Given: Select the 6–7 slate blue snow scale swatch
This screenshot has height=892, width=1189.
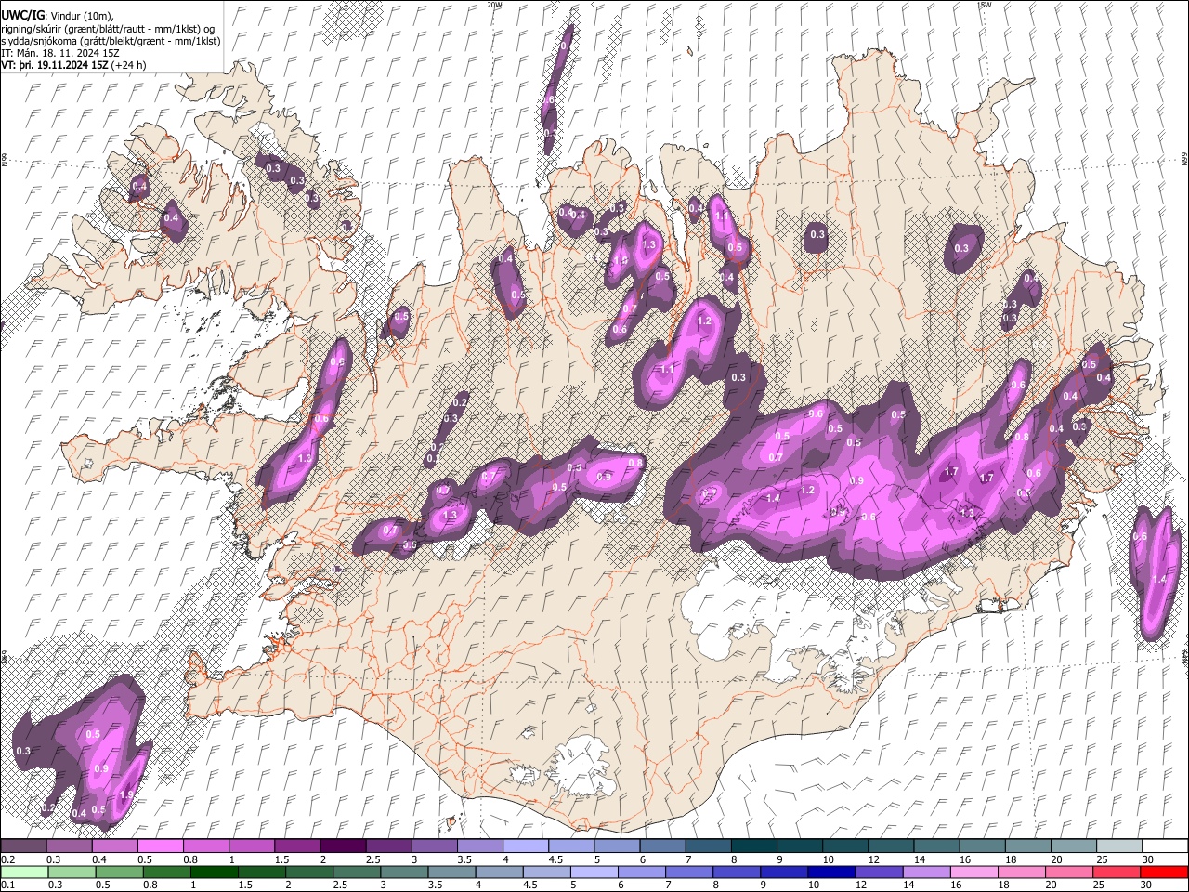Looking at the screenshot, I should [662, 846].
